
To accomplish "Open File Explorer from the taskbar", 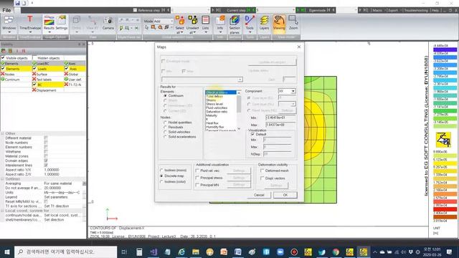I will [x=196, y=252].
